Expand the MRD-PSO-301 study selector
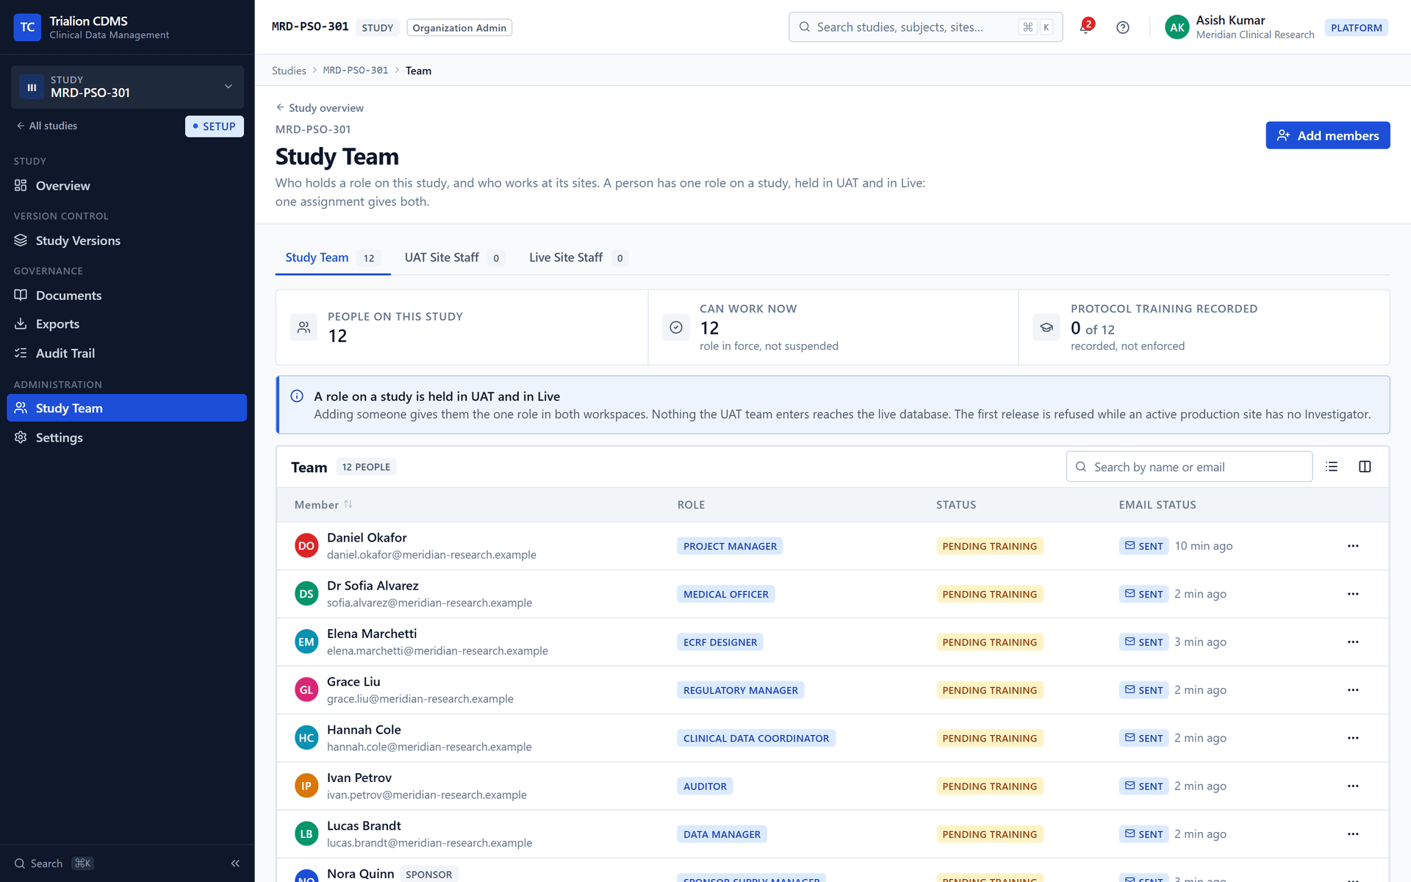This screenshot has width=1411, height=882. 127,87
